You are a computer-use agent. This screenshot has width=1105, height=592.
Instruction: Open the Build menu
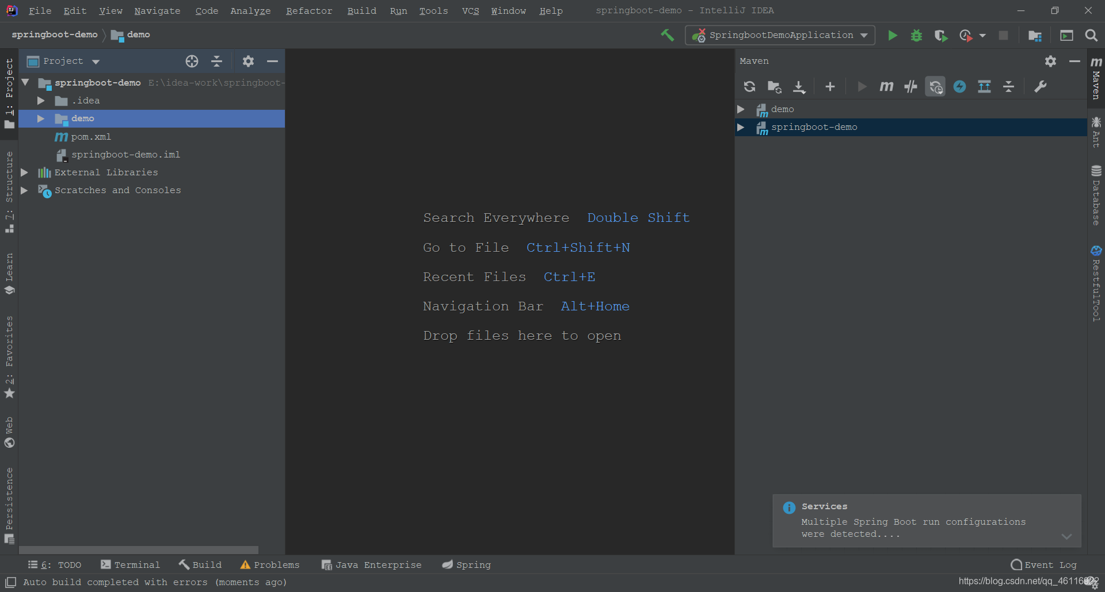click(x=361, y=11)
